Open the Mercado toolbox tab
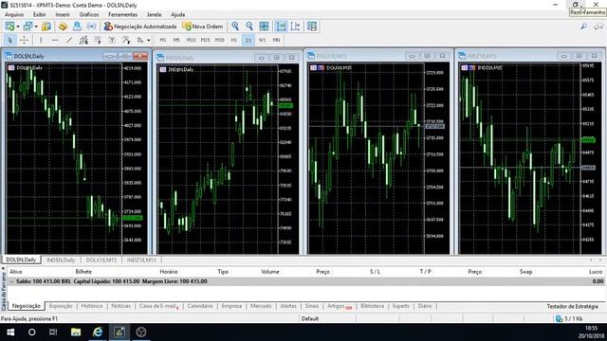 [261, 306]
